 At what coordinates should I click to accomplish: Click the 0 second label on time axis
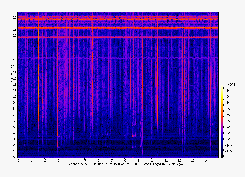(x=18, y=161)
